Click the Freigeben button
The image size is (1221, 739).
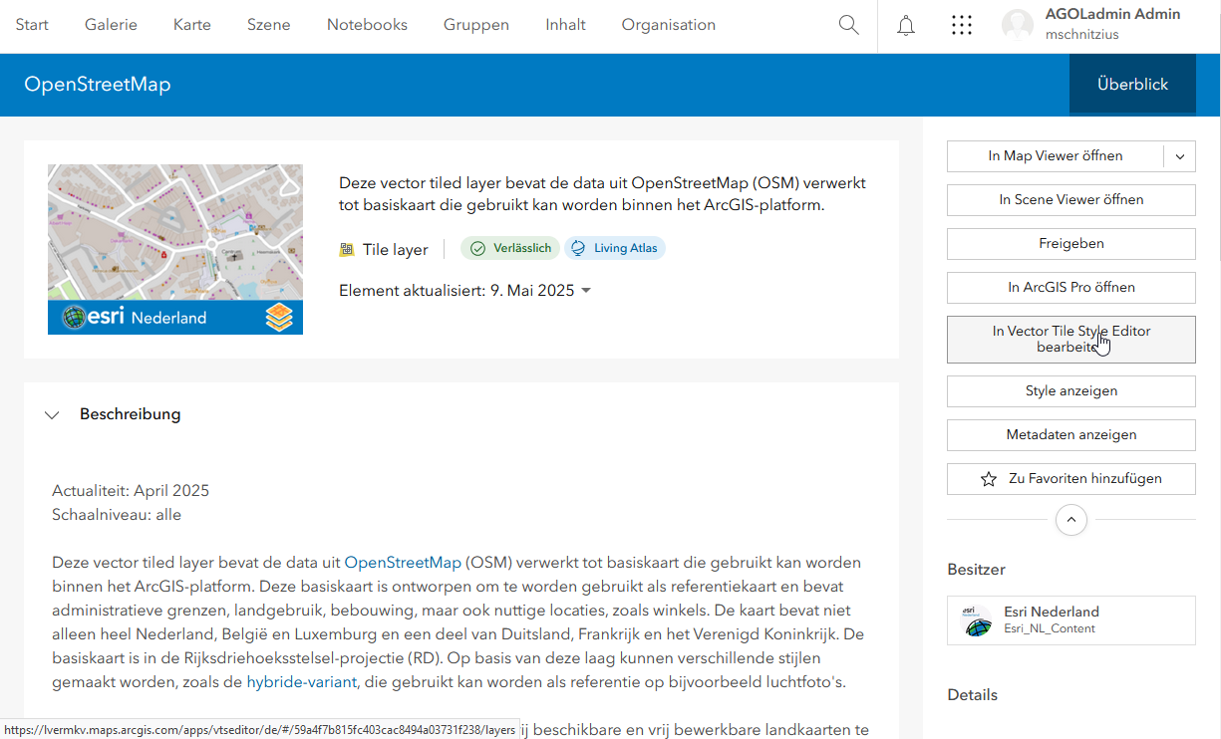[x=1071, y=244]
